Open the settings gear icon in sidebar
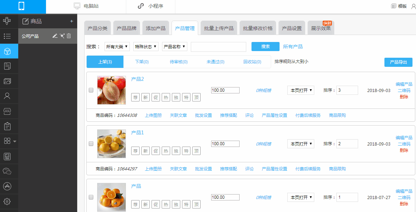 coord(7,202)
